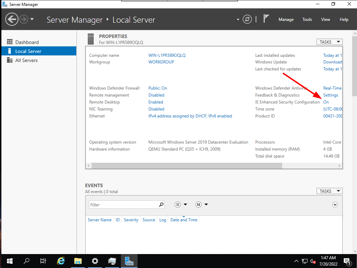
Task: Open the Windows Start menu
Action: click(9, 261)
